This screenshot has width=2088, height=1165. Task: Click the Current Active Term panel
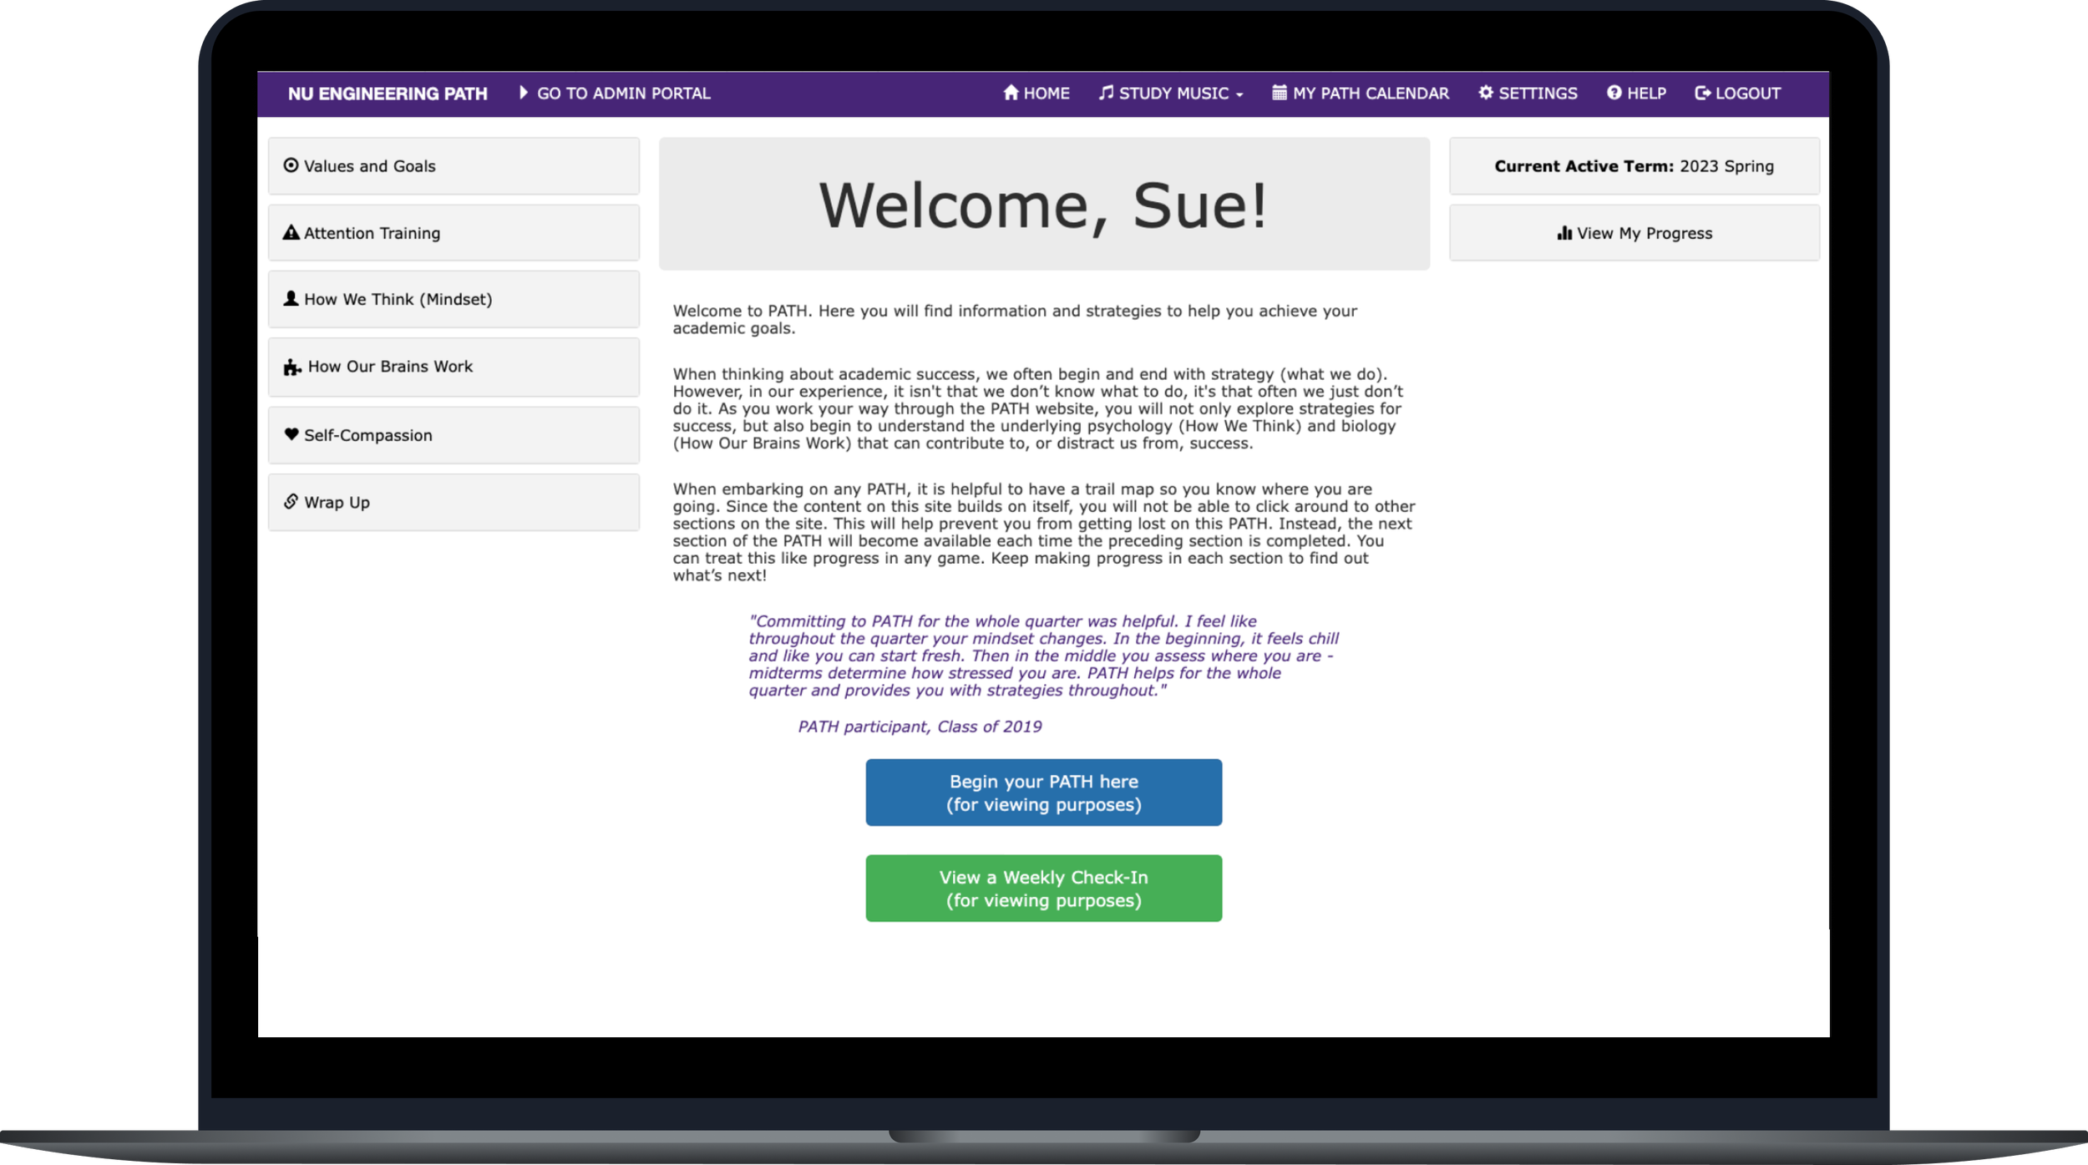pyautogui.click(x=1634, y=166)
